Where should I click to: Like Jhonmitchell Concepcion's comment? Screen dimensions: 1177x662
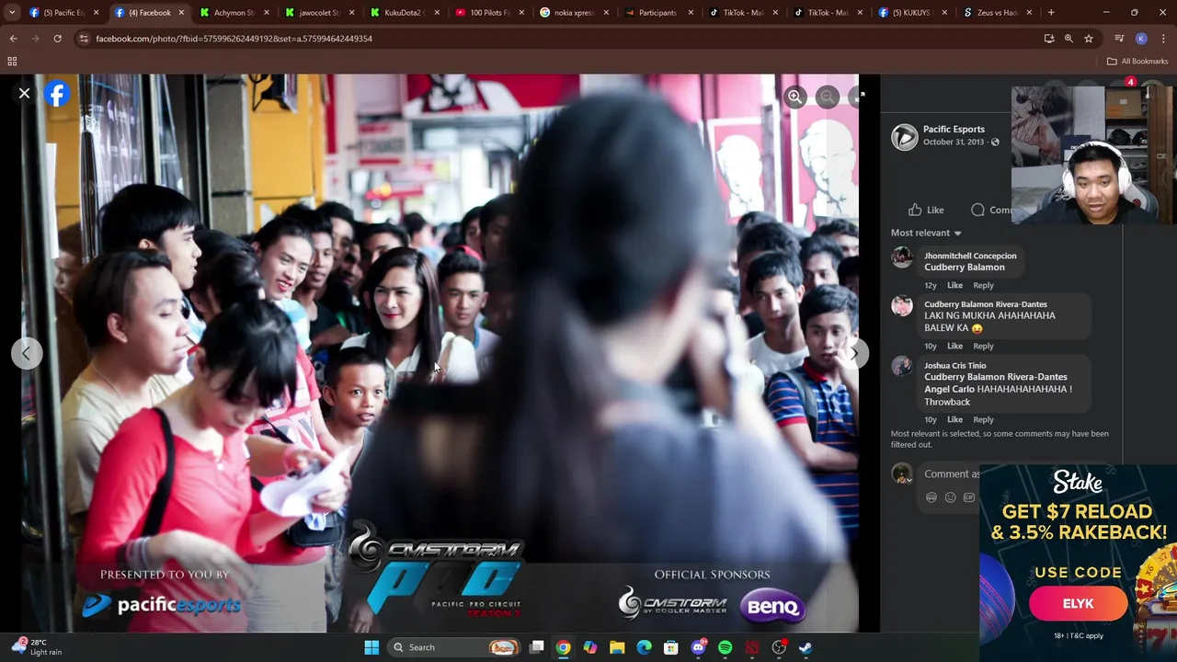coord(954,285)
